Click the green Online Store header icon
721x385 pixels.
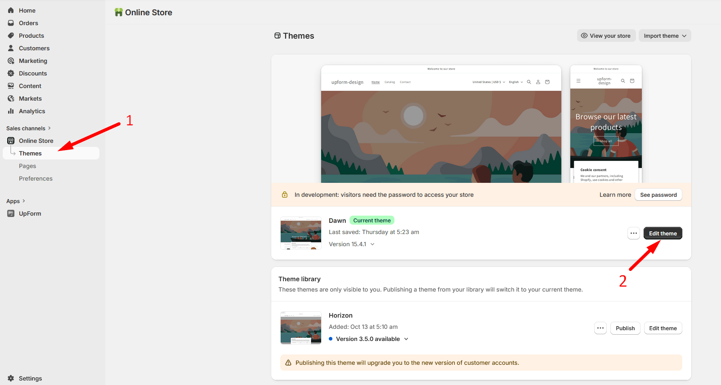(x=119, y=12)
